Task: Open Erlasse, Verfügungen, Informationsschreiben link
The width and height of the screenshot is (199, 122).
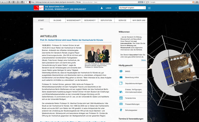Action: 133,91
